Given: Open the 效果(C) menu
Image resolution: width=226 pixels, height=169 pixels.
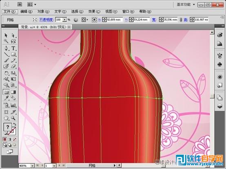Looking at the screenshot, I should [x=94, y=11].
